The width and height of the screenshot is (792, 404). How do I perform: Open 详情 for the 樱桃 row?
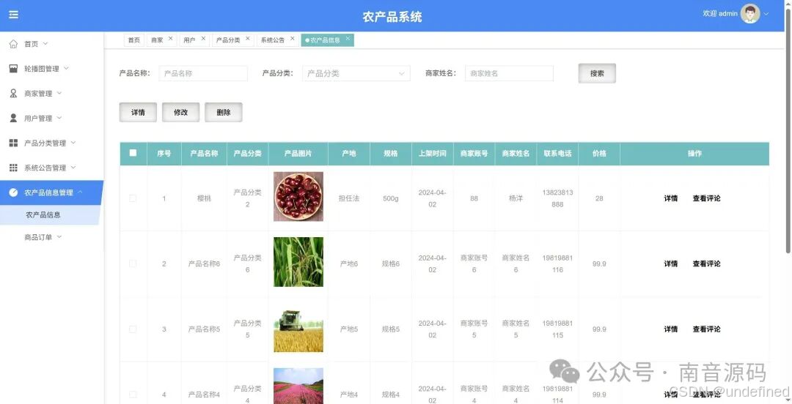point(671,198)
